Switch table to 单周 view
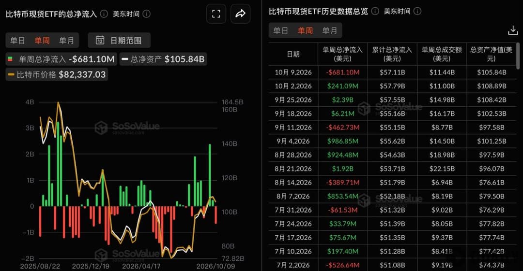523x271 pixels. point(305,30)
